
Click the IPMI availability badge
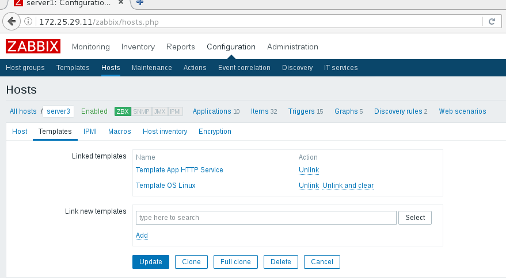click(x=175, y=111)
